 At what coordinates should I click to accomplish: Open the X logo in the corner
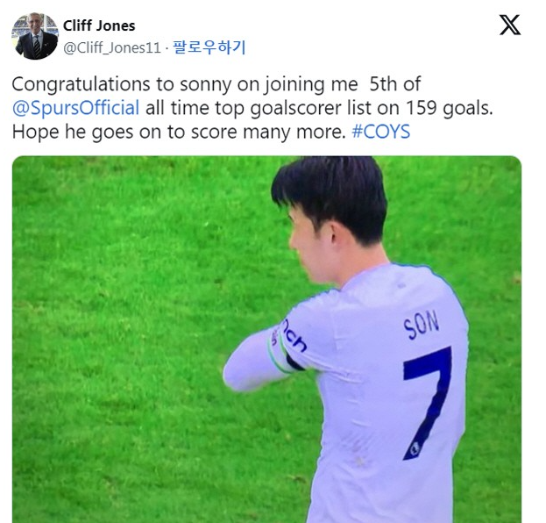(x=510, y=25)
